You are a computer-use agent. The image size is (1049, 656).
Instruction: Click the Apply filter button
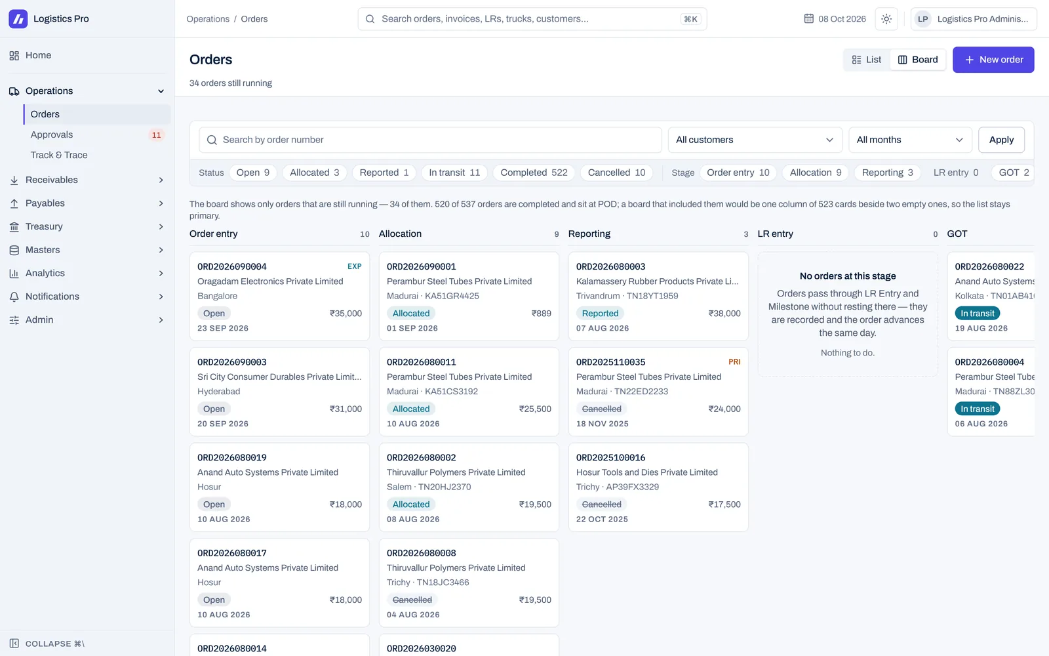1001,140
